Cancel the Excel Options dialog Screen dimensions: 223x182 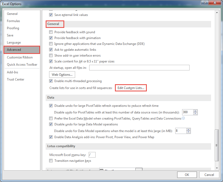(209, 175)
